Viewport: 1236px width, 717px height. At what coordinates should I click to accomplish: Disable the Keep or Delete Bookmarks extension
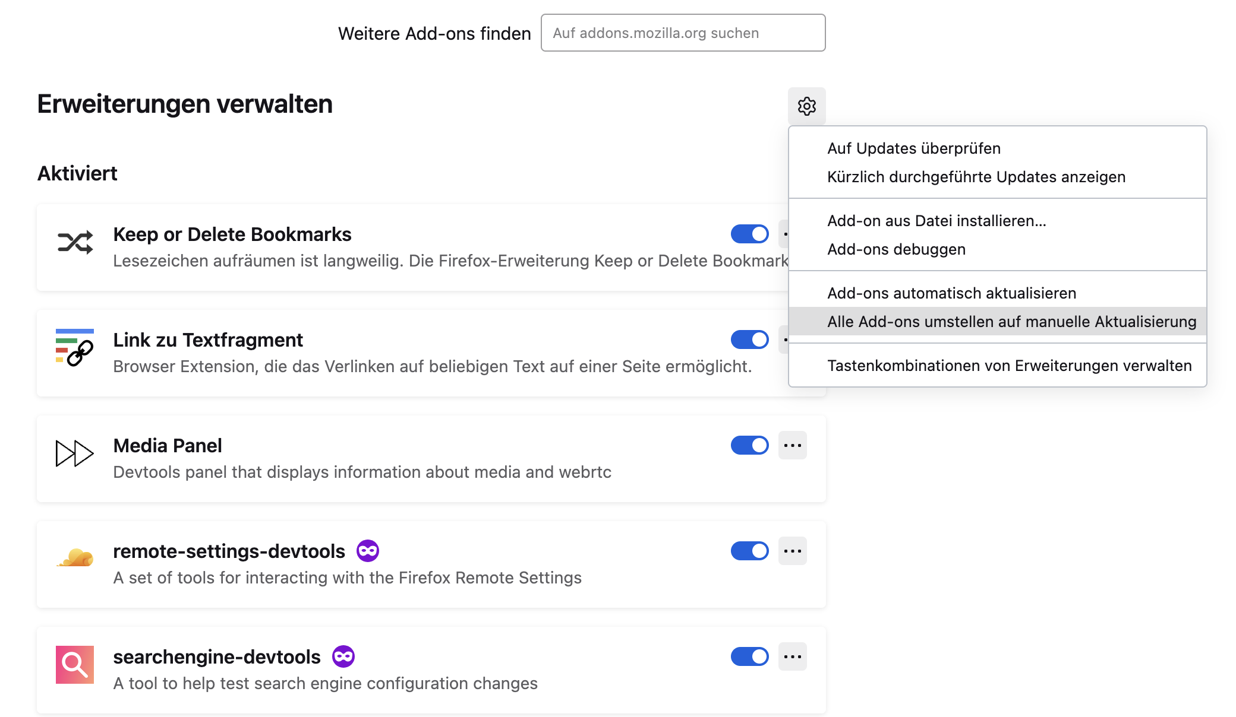click(x=749, y=234)
